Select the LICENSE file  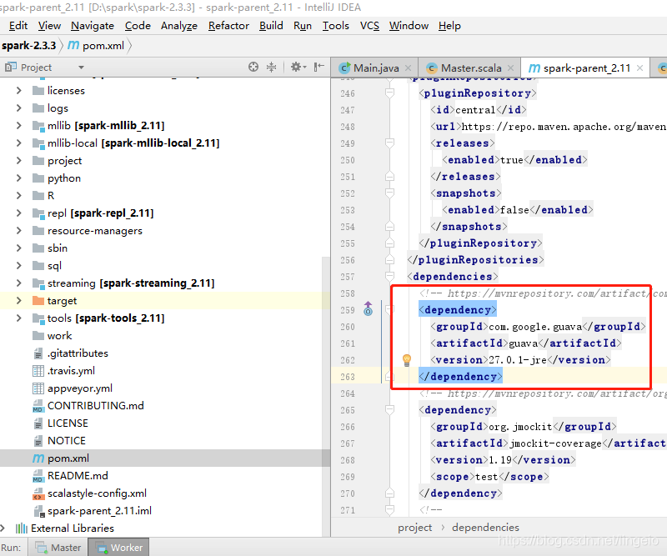[68, 423]
